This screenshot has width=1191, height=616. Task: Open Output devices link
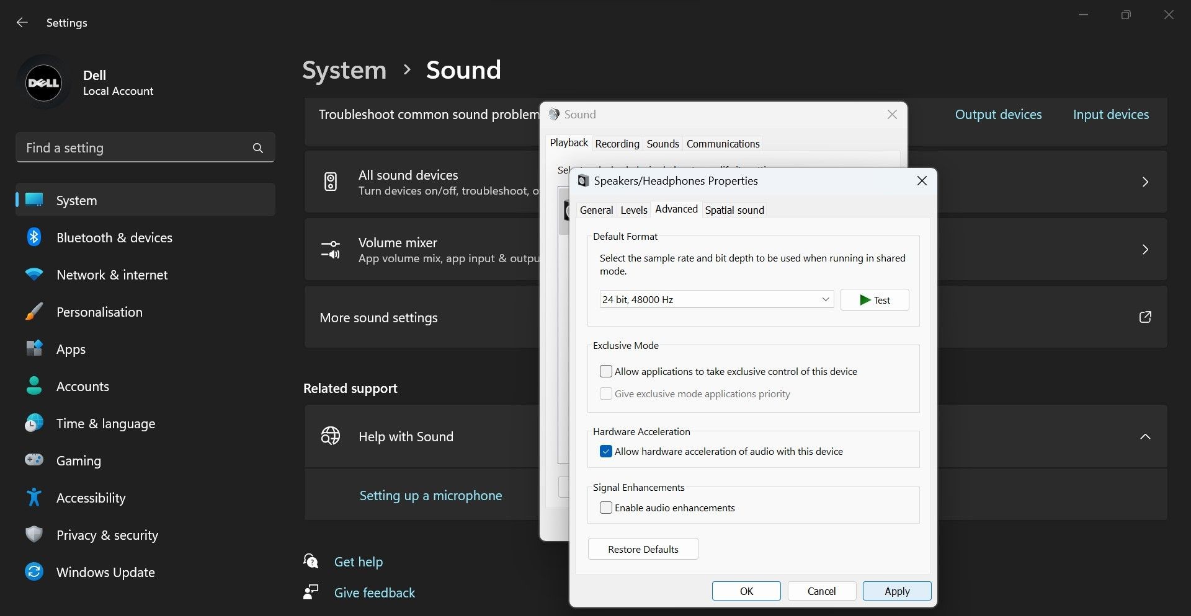coord(998,115)
